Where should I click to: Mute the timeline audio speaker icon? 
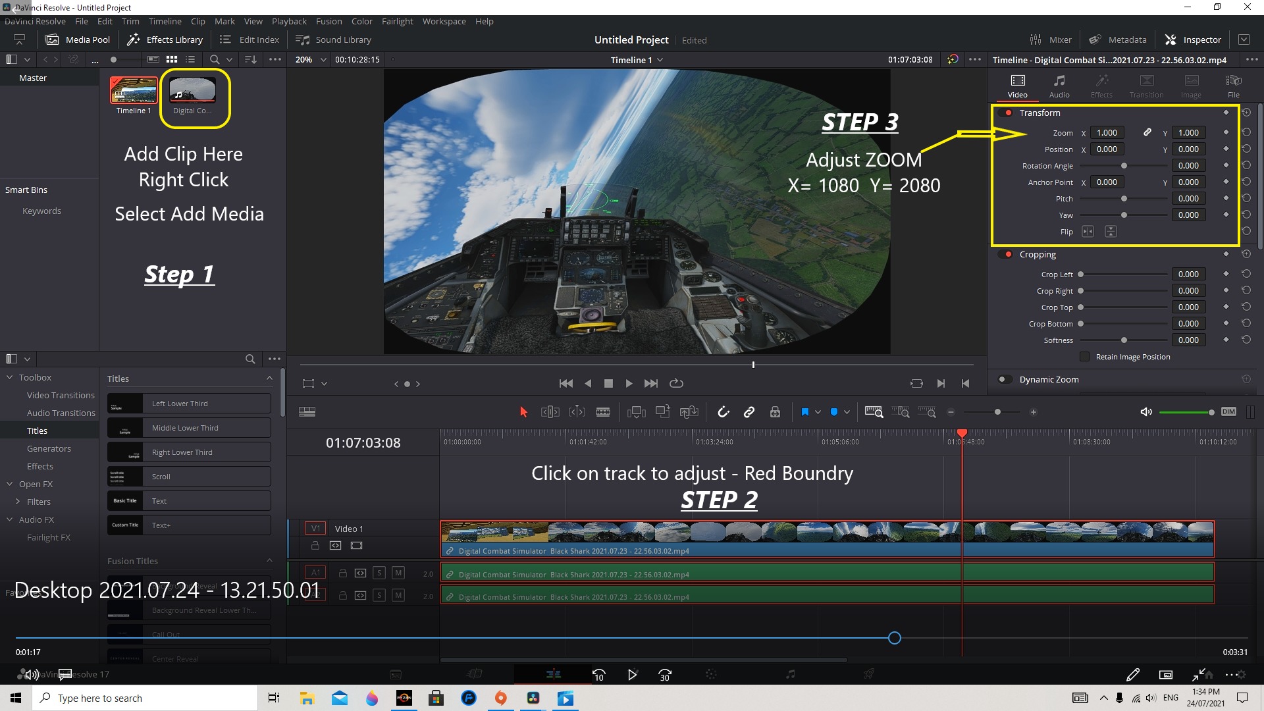(1145, 412)
